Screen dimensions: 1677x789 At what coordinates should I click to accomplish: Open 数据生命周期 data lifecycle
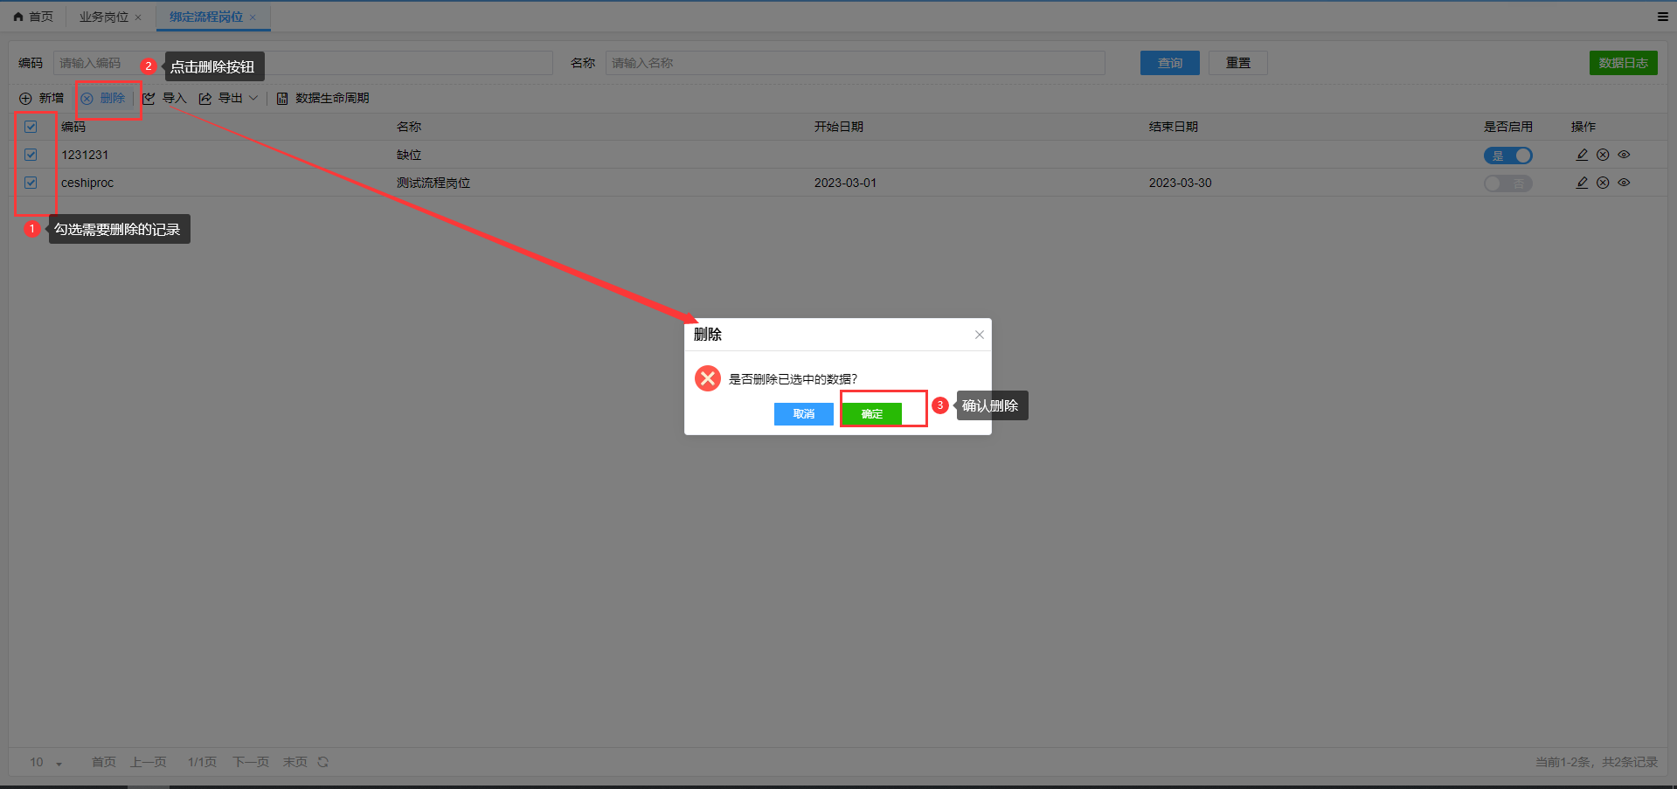click(x=322, y=99)
